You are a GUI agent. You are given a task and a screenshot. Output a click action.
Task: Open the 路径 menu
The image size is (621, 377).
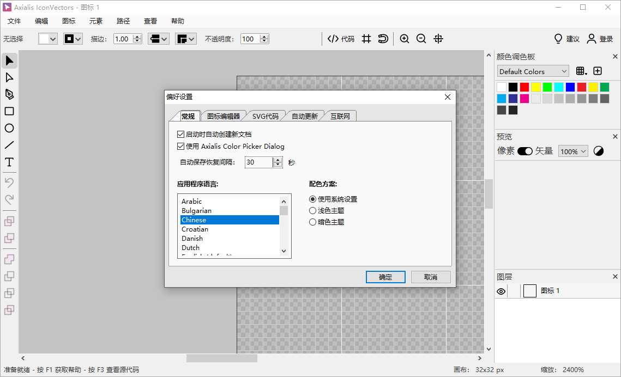click(123, 21)
